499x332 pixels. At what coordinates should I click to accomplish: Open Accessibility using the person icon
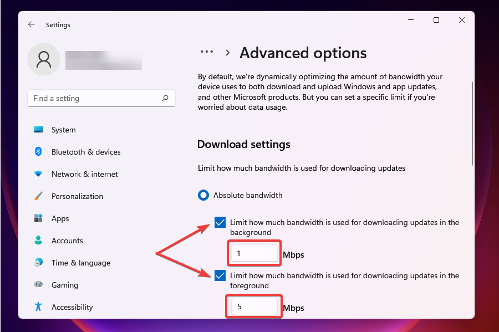tap(38, 307)
